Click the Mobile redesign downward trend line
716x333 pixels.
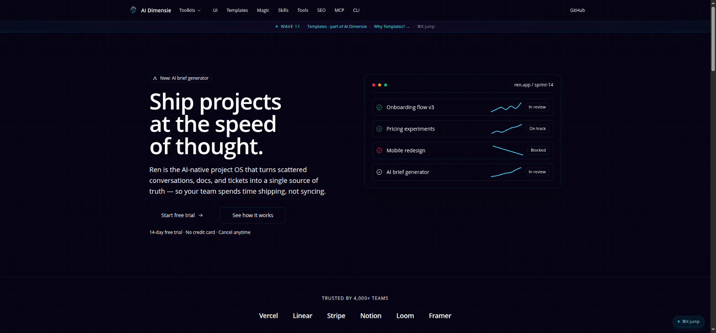point(508,151)
